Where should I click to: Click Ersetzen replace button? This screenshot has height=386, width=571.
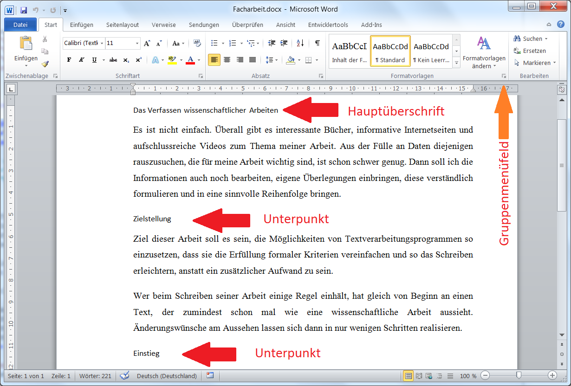click(x=530, y=51)
